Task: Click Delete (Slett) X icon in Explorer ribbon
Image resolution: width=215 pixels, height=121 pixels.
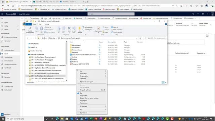Action: pyautogui.click(x=69, y=28)
